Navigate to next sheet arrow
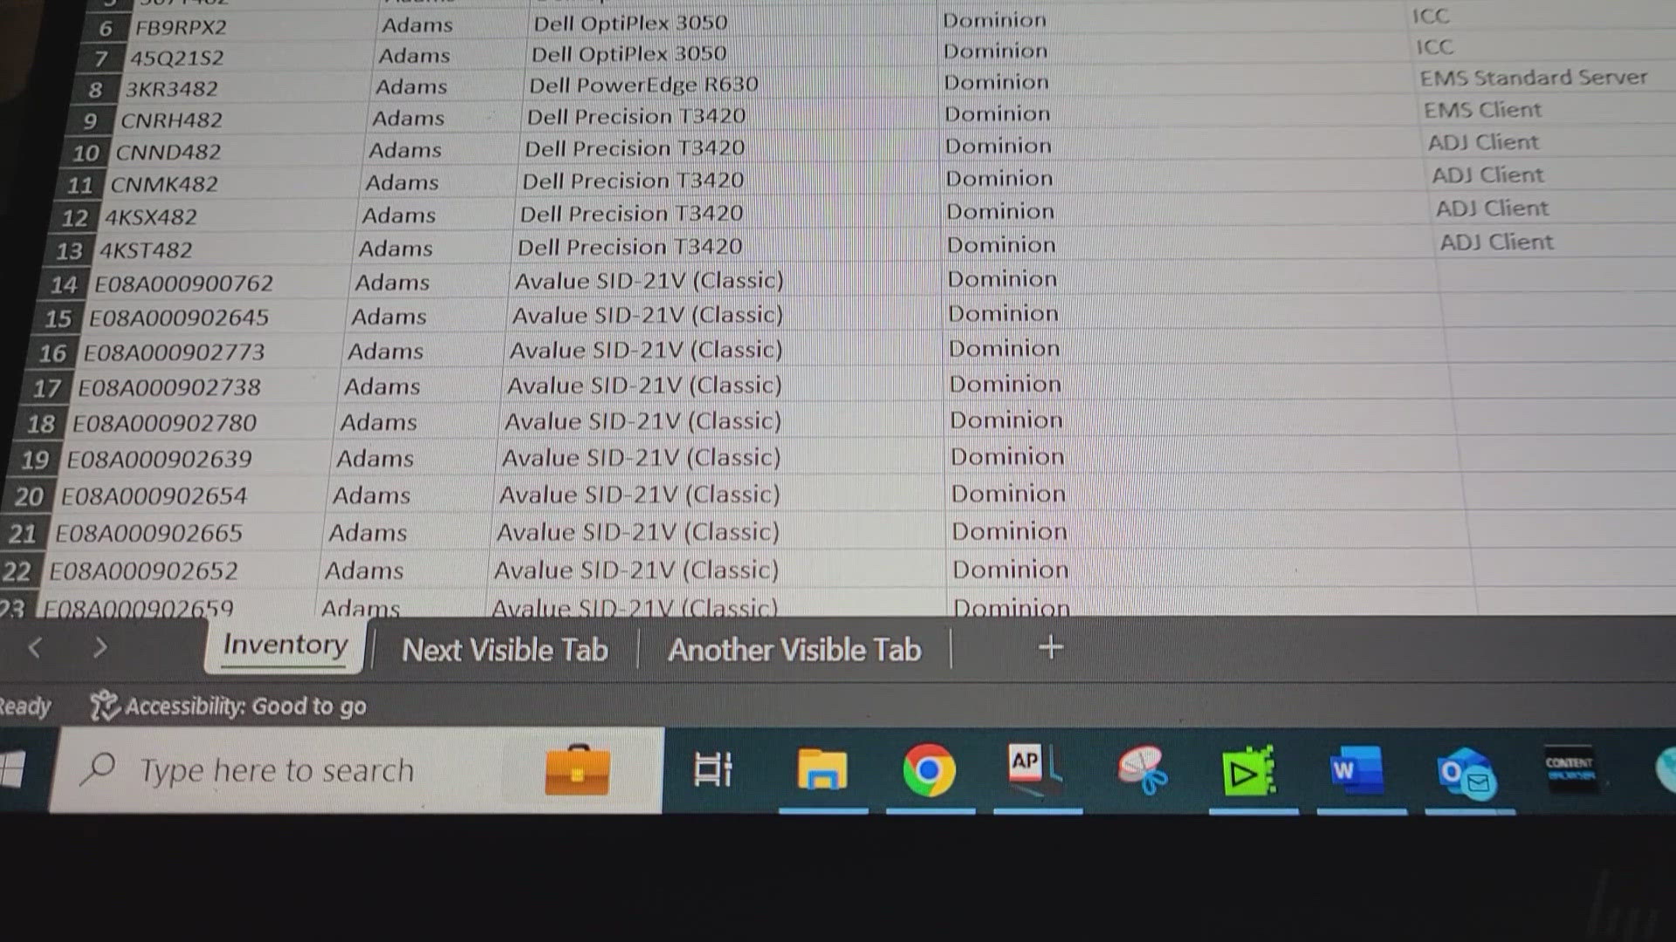The height and width of the screenshot is (942, 1676). (100, 647)
